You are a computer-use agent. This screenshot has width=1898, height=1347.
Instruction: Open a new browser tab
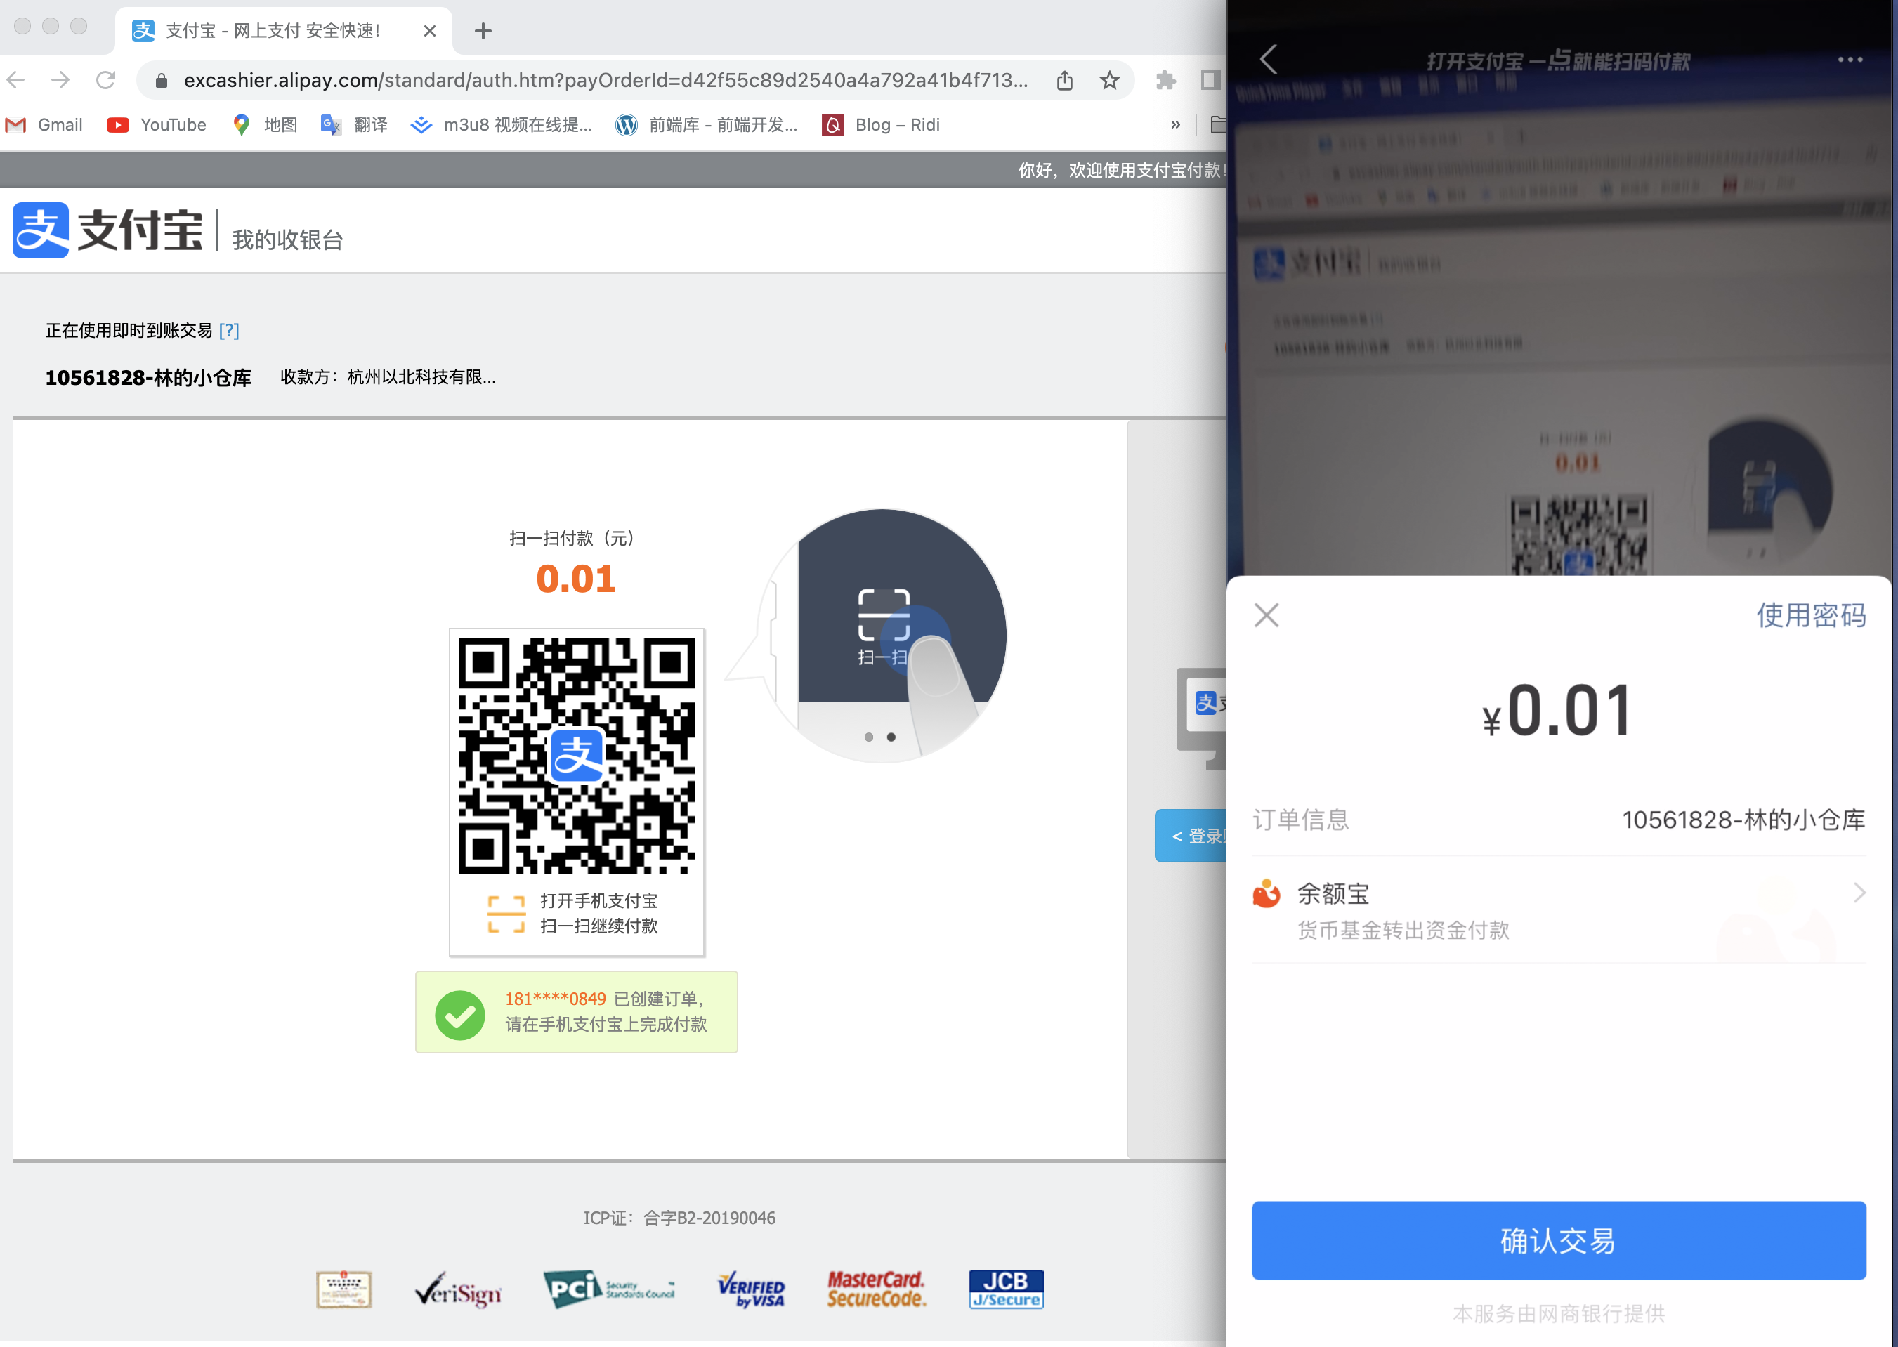[x=483, y=32]
